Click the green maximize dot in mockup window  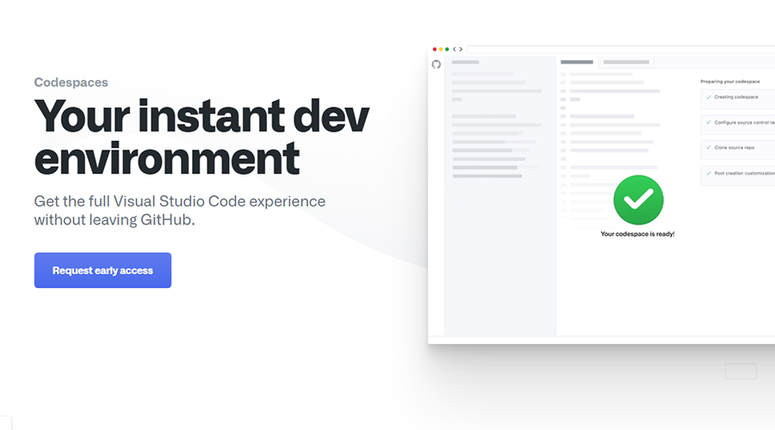pyautogui.click(x=447, y=49)
